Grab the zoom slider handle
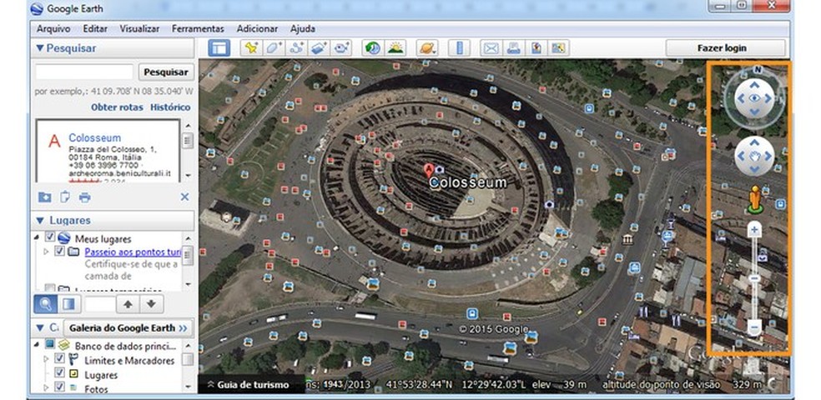Image resolution: width=821 pixels, height=400 pixels. point(754,278)
